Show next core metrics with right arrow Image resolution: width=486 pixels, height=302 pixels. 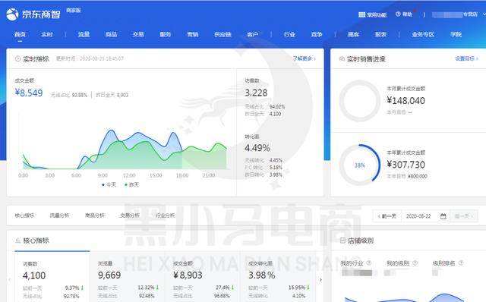click(320, 280)
